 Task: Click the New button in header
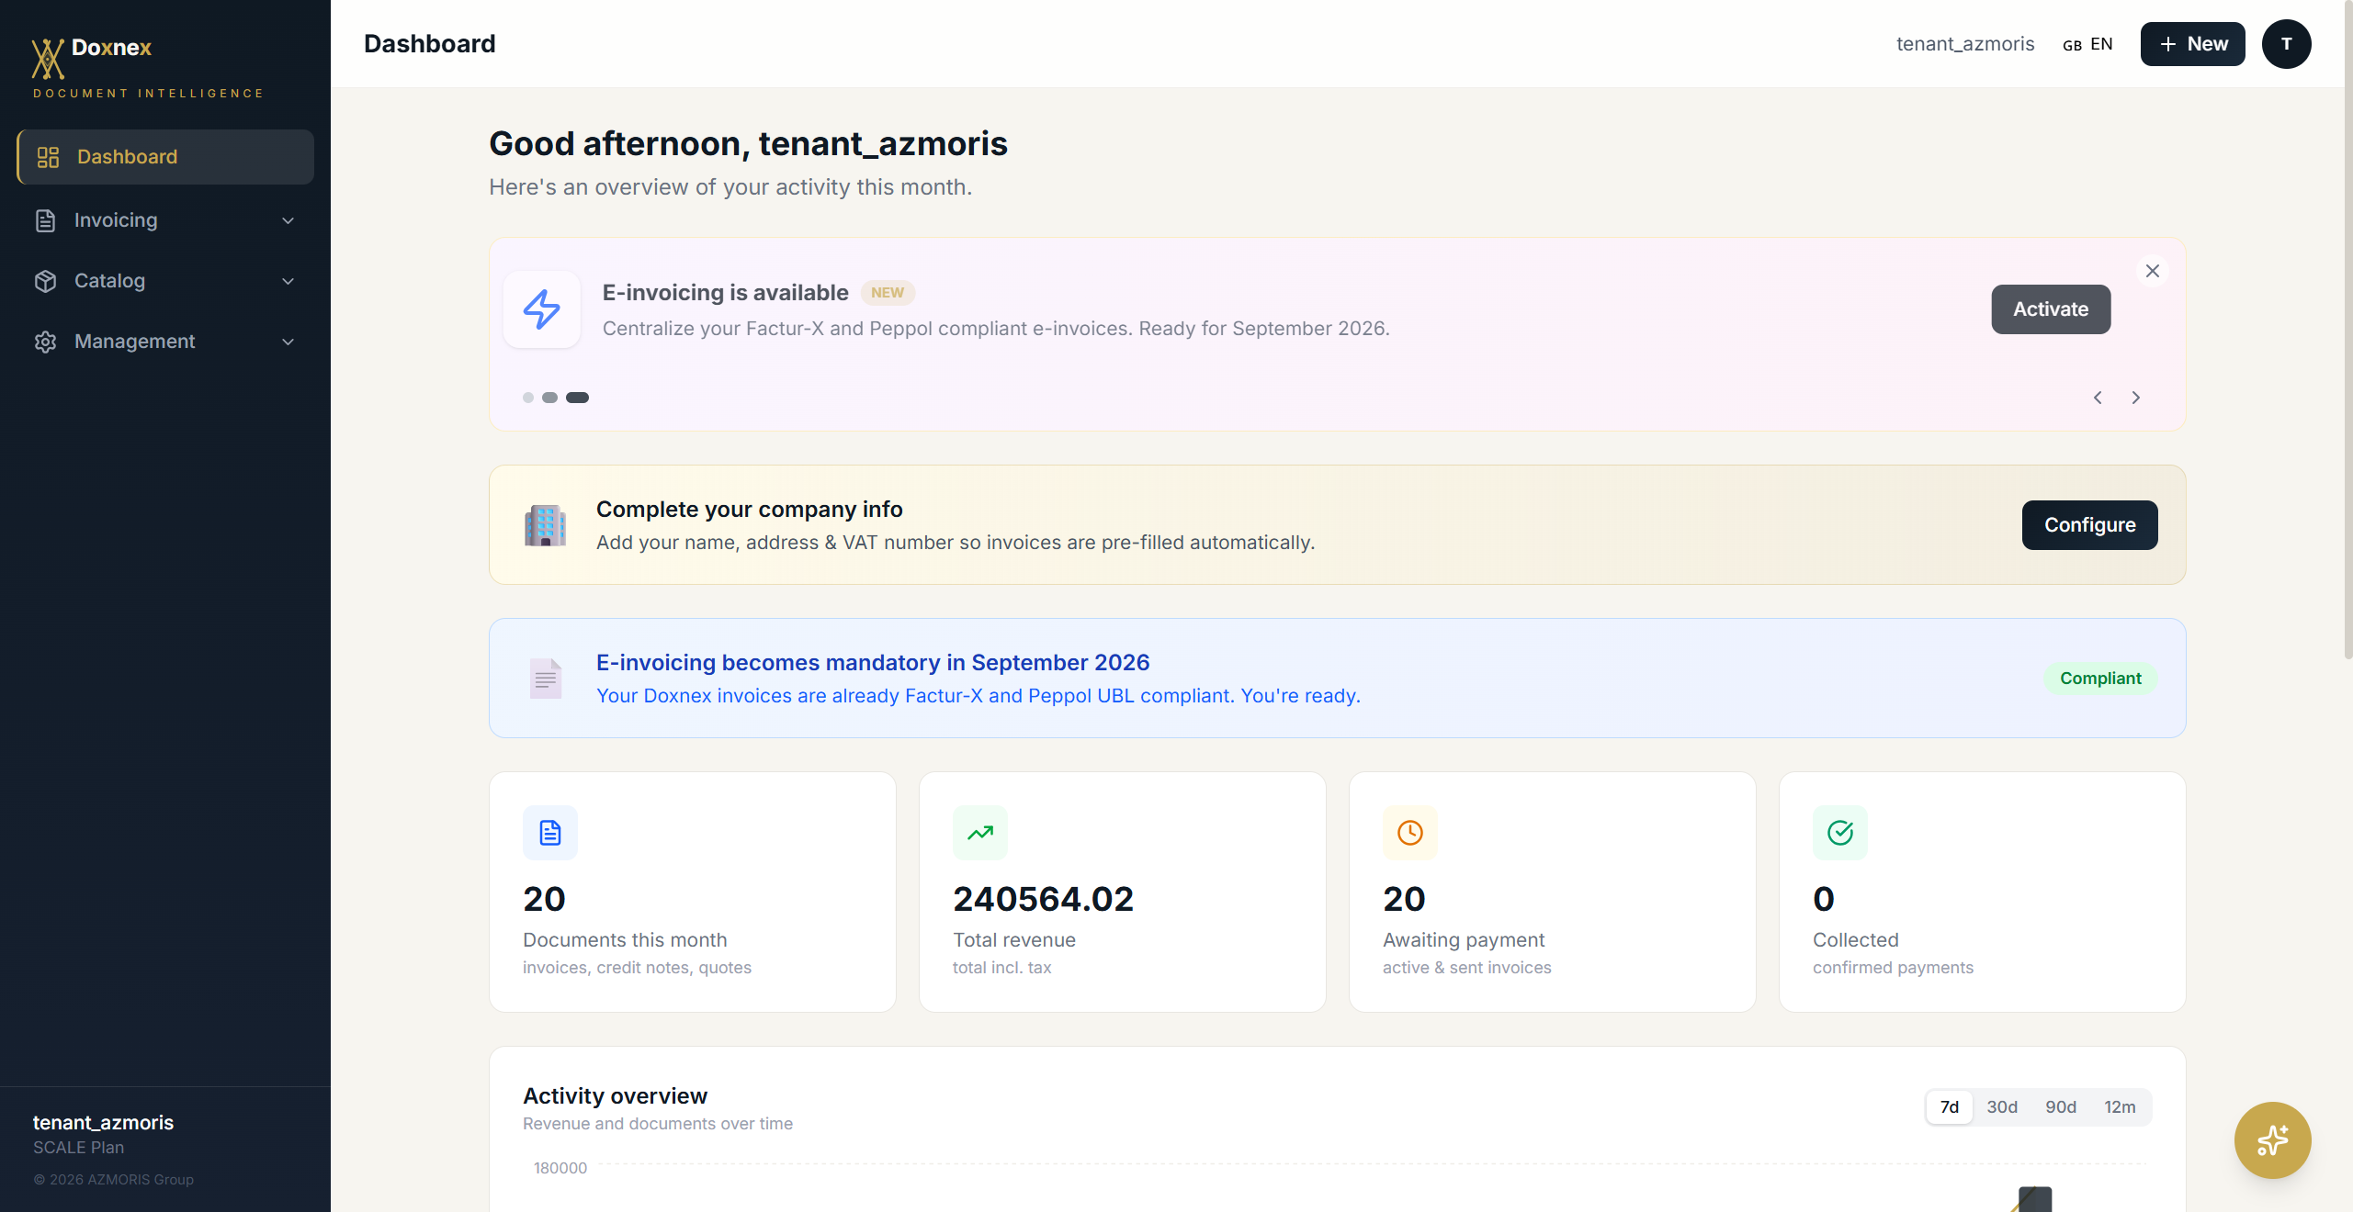click(2192, 44)
